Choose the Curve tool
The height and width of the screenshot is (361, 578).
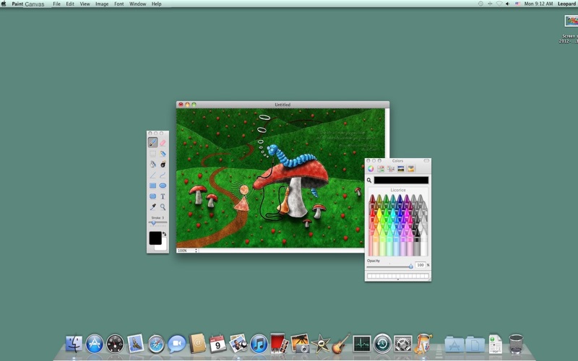coord(163,175)
